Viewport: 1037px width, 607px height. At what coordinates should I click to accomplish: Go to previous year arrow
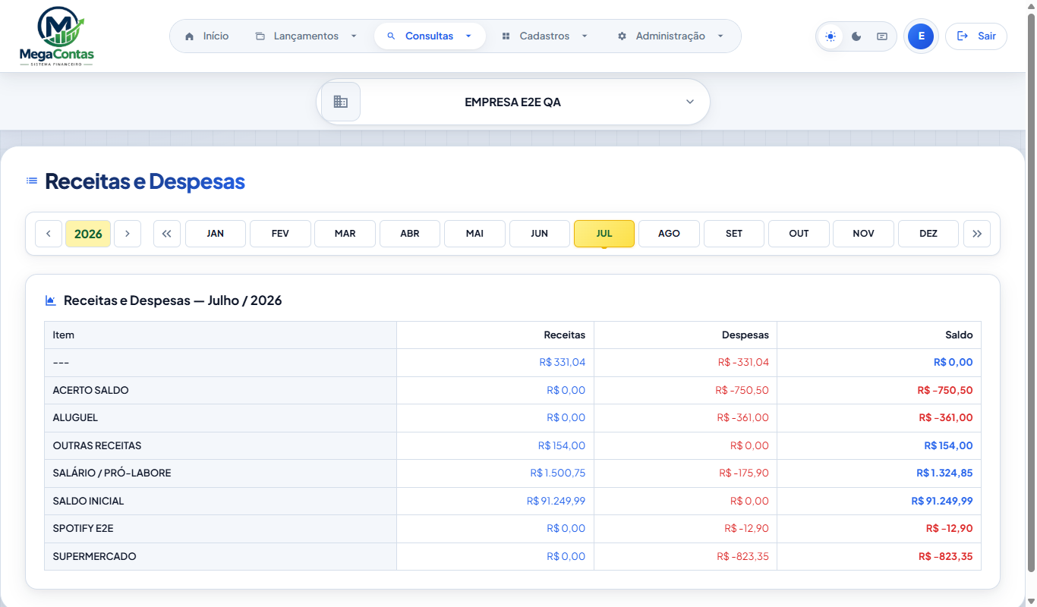tap(49, 234)
